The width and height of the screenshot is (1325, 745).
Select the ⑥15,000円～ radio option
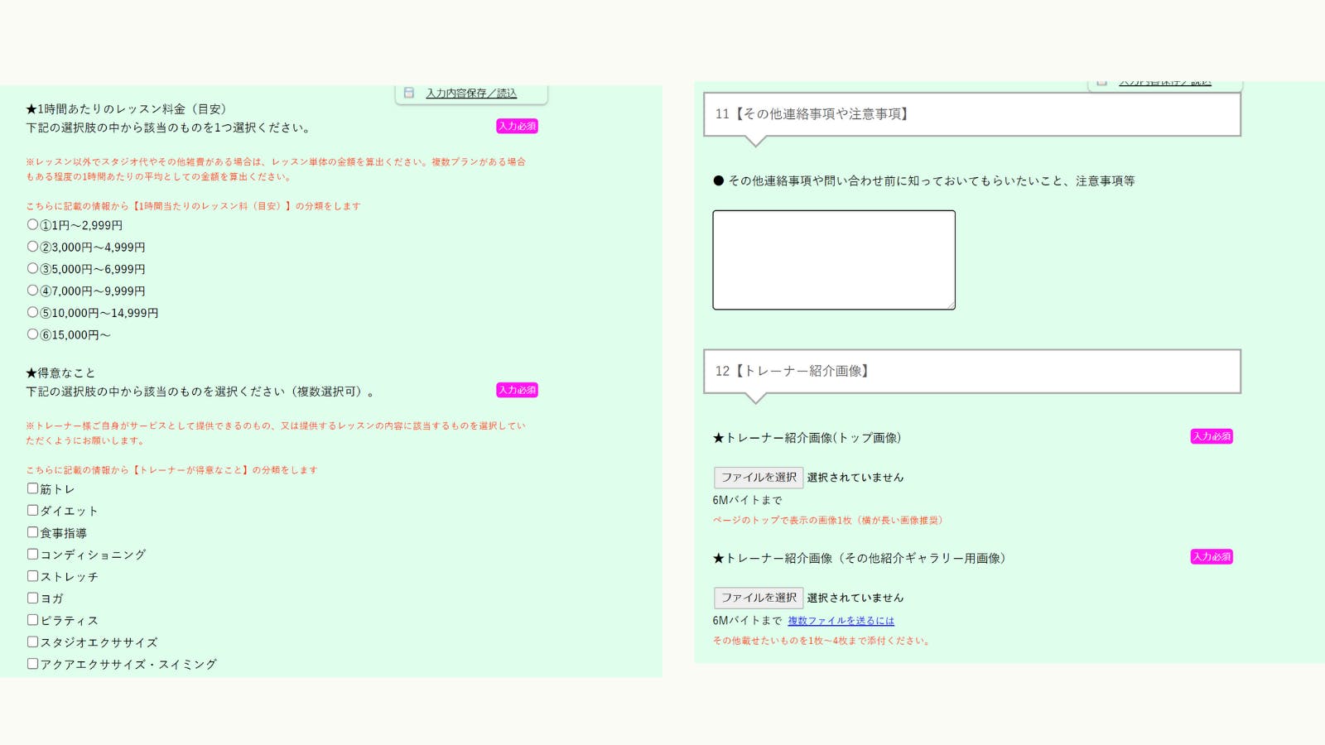pyautogui.click(x=33, y=334)
